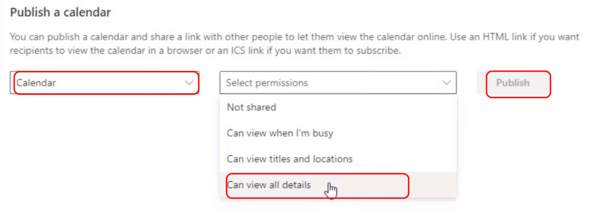Click the chevron arrow in Select permissions box
Image resolution: width=592 pixels, height=218 pixels.
(446, 82)
